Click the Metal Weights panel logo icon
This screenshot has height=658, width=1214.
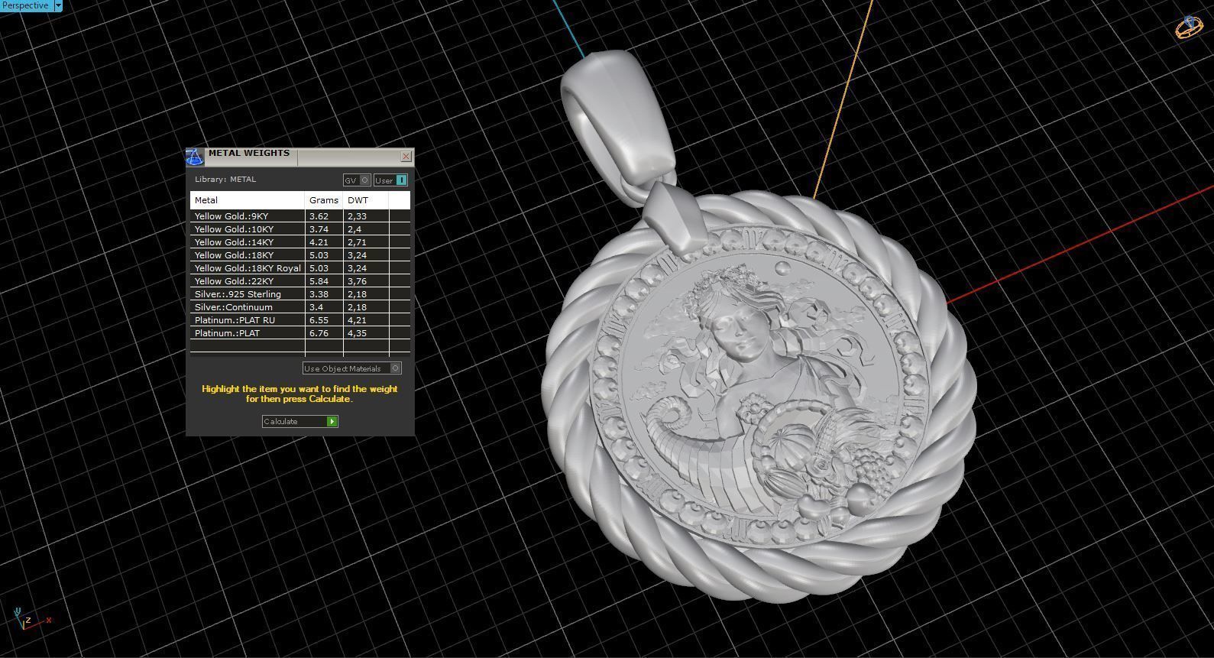pyautogui.click(x=196, y=157)
